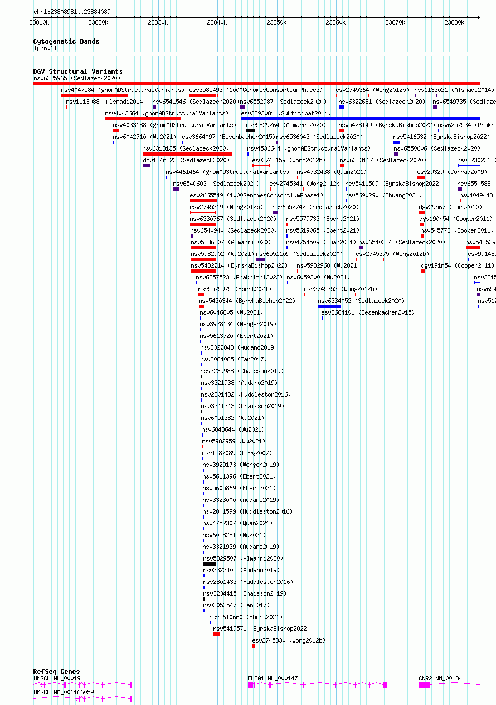Screen dimensions: 496x705
Task: Click the nsv5419571 (ByrskaBishop2022) label
Action: click(x=261, y=629)
